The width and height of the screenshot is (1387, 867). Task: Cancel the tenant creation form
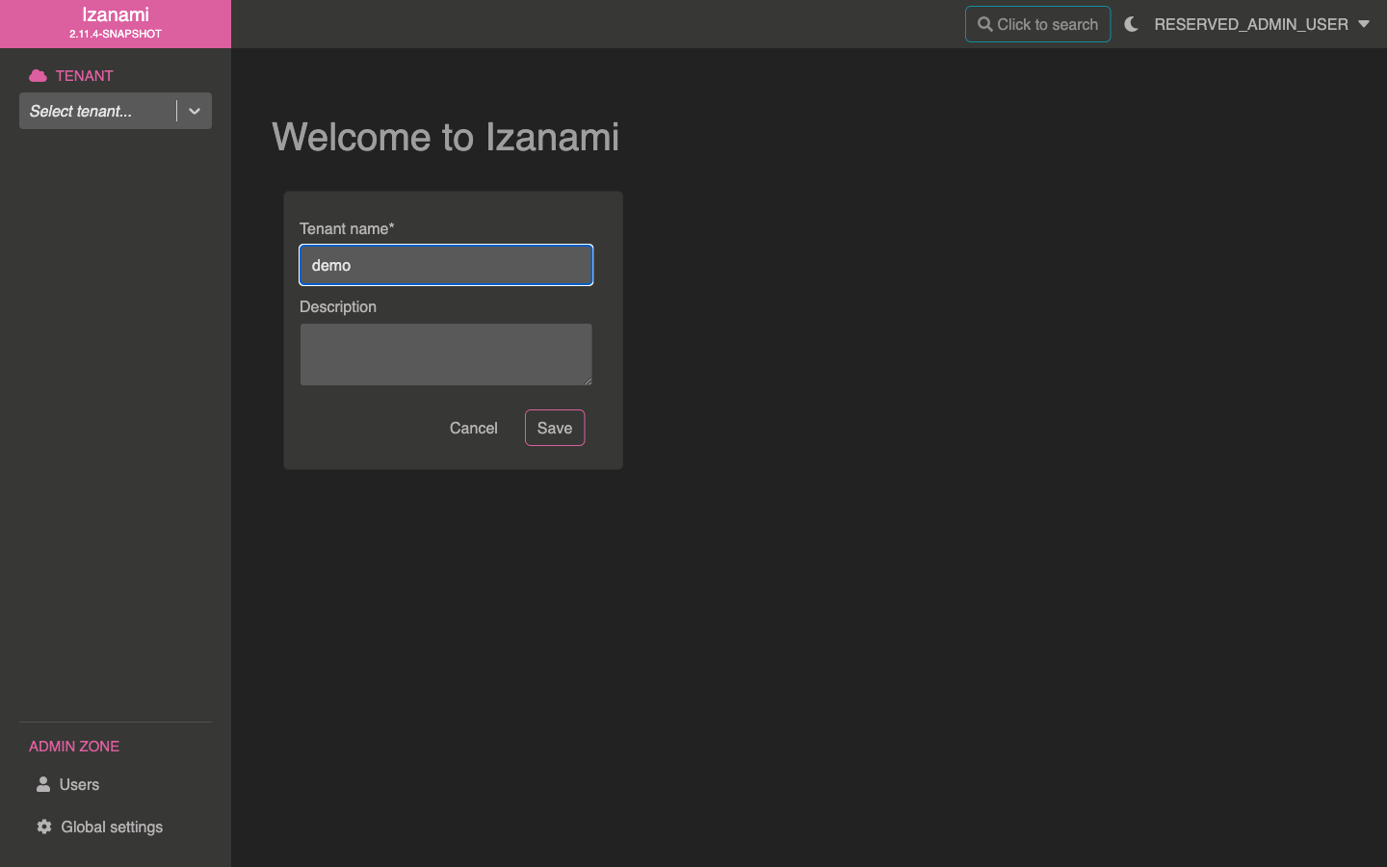(473, 428)
